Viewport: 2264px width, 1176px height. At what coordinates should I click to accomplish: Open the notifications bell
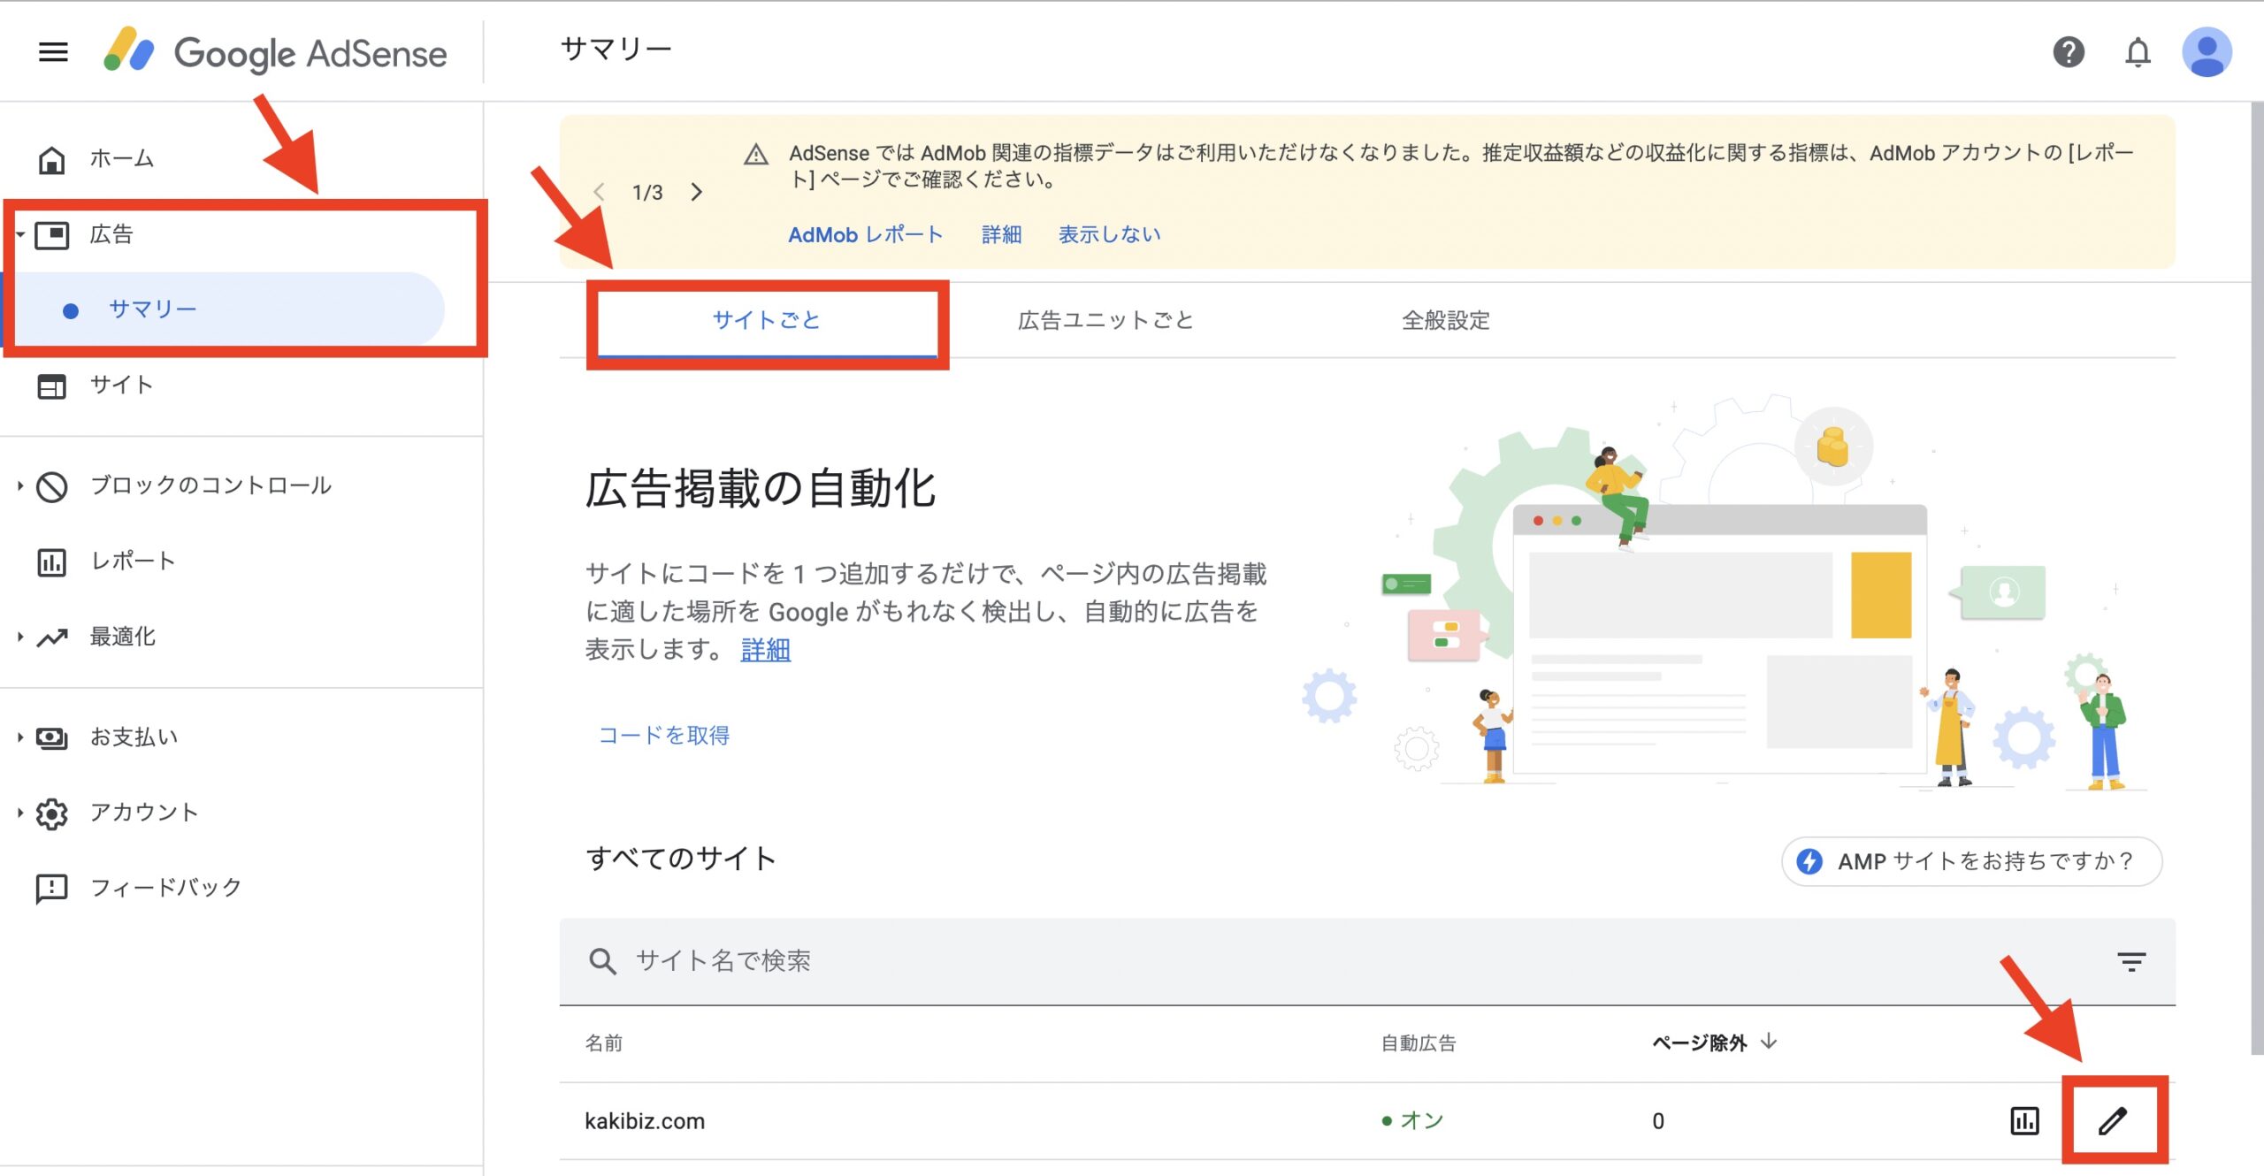(2138, 52)
